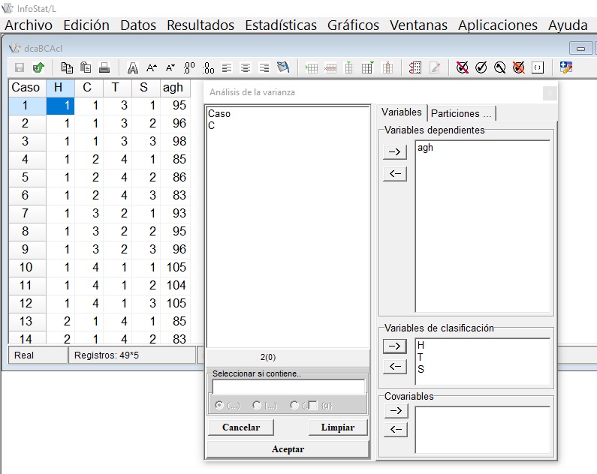Click the green open-table icon
This screenshot has height=474, width=597.
pos(38,67)
